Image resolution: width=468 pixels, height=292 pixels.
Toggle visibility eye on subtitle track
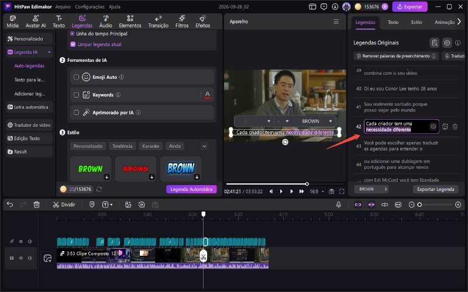(21, 241)
